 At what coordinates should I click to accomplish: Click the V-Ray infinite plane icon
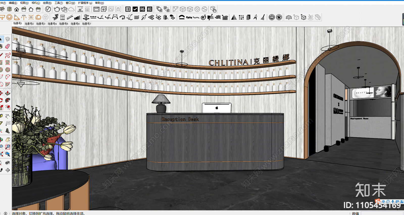[x=289, y=17]
